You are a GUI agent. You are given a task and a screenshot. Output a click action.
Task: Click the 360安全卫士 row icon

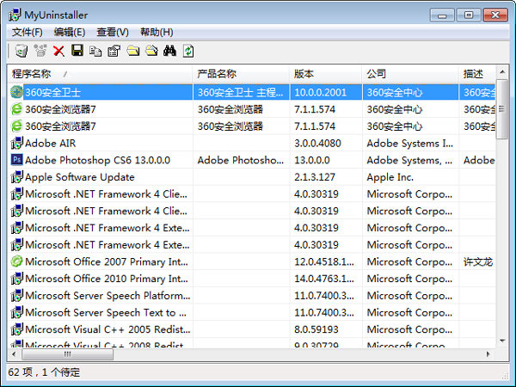[16, 92]
